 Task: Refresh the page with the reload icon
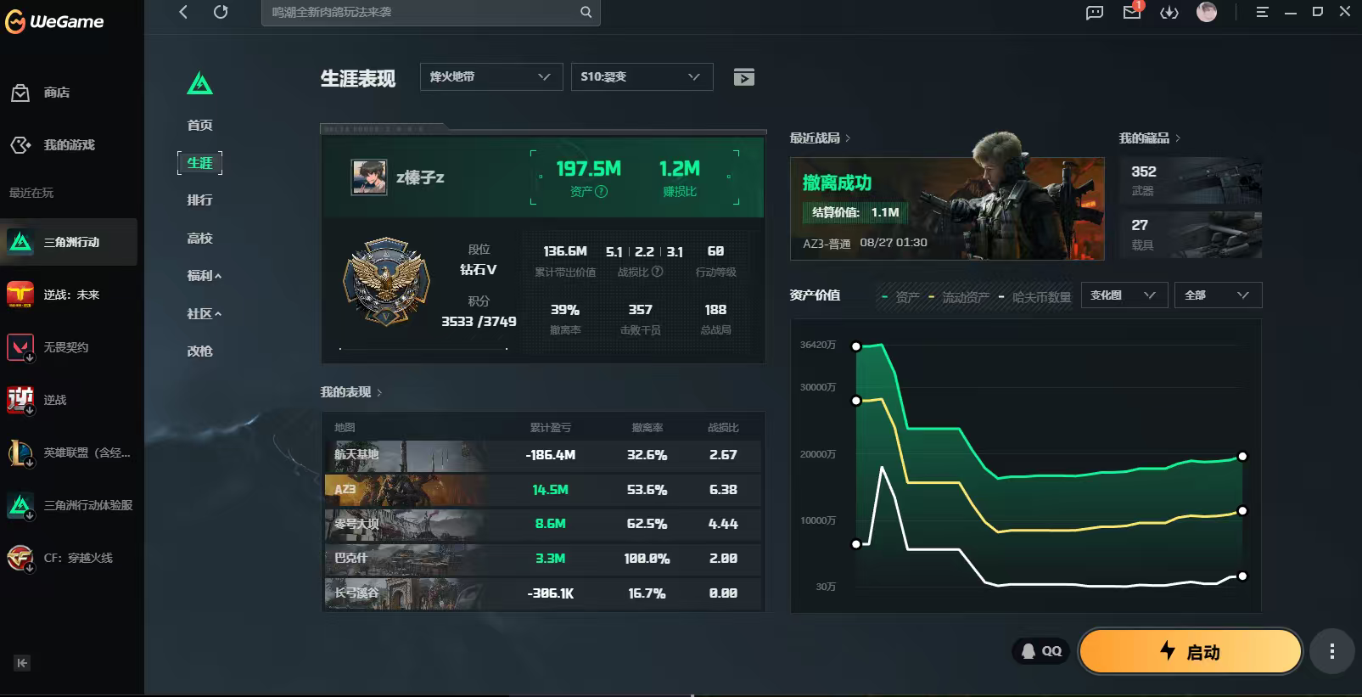(x=221, y=12)
